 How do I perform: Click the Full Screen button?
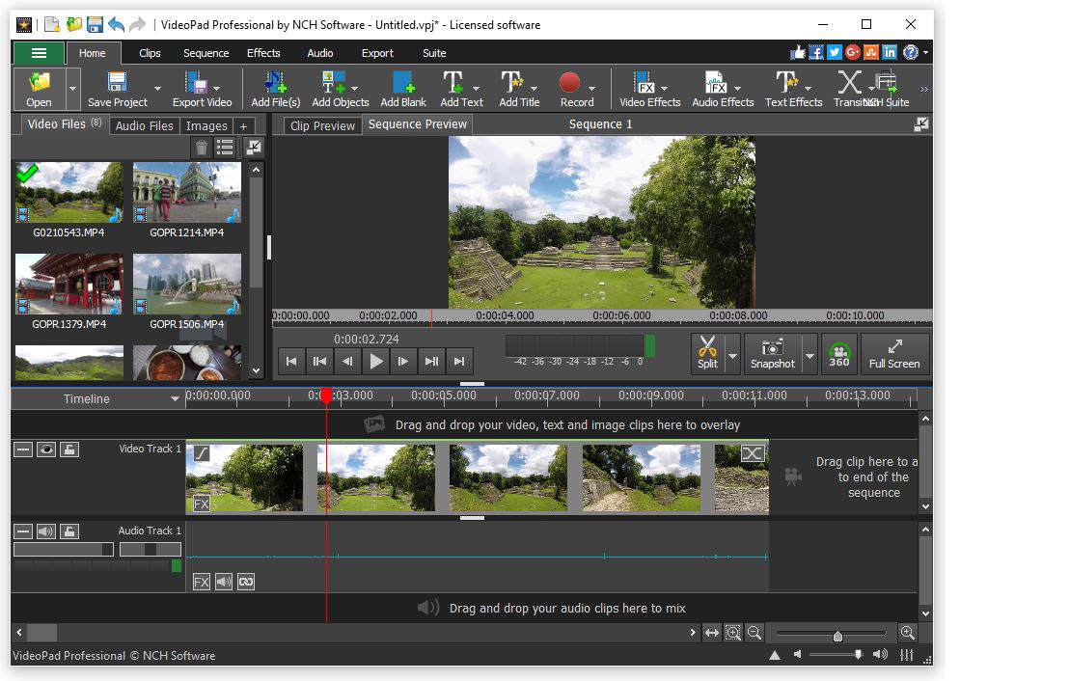[x=893, y=354]
